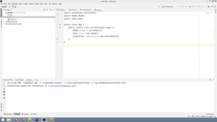217x122 pixels.
Task: Click scroll up arrow in console toolbar
Action: [4, 83]
